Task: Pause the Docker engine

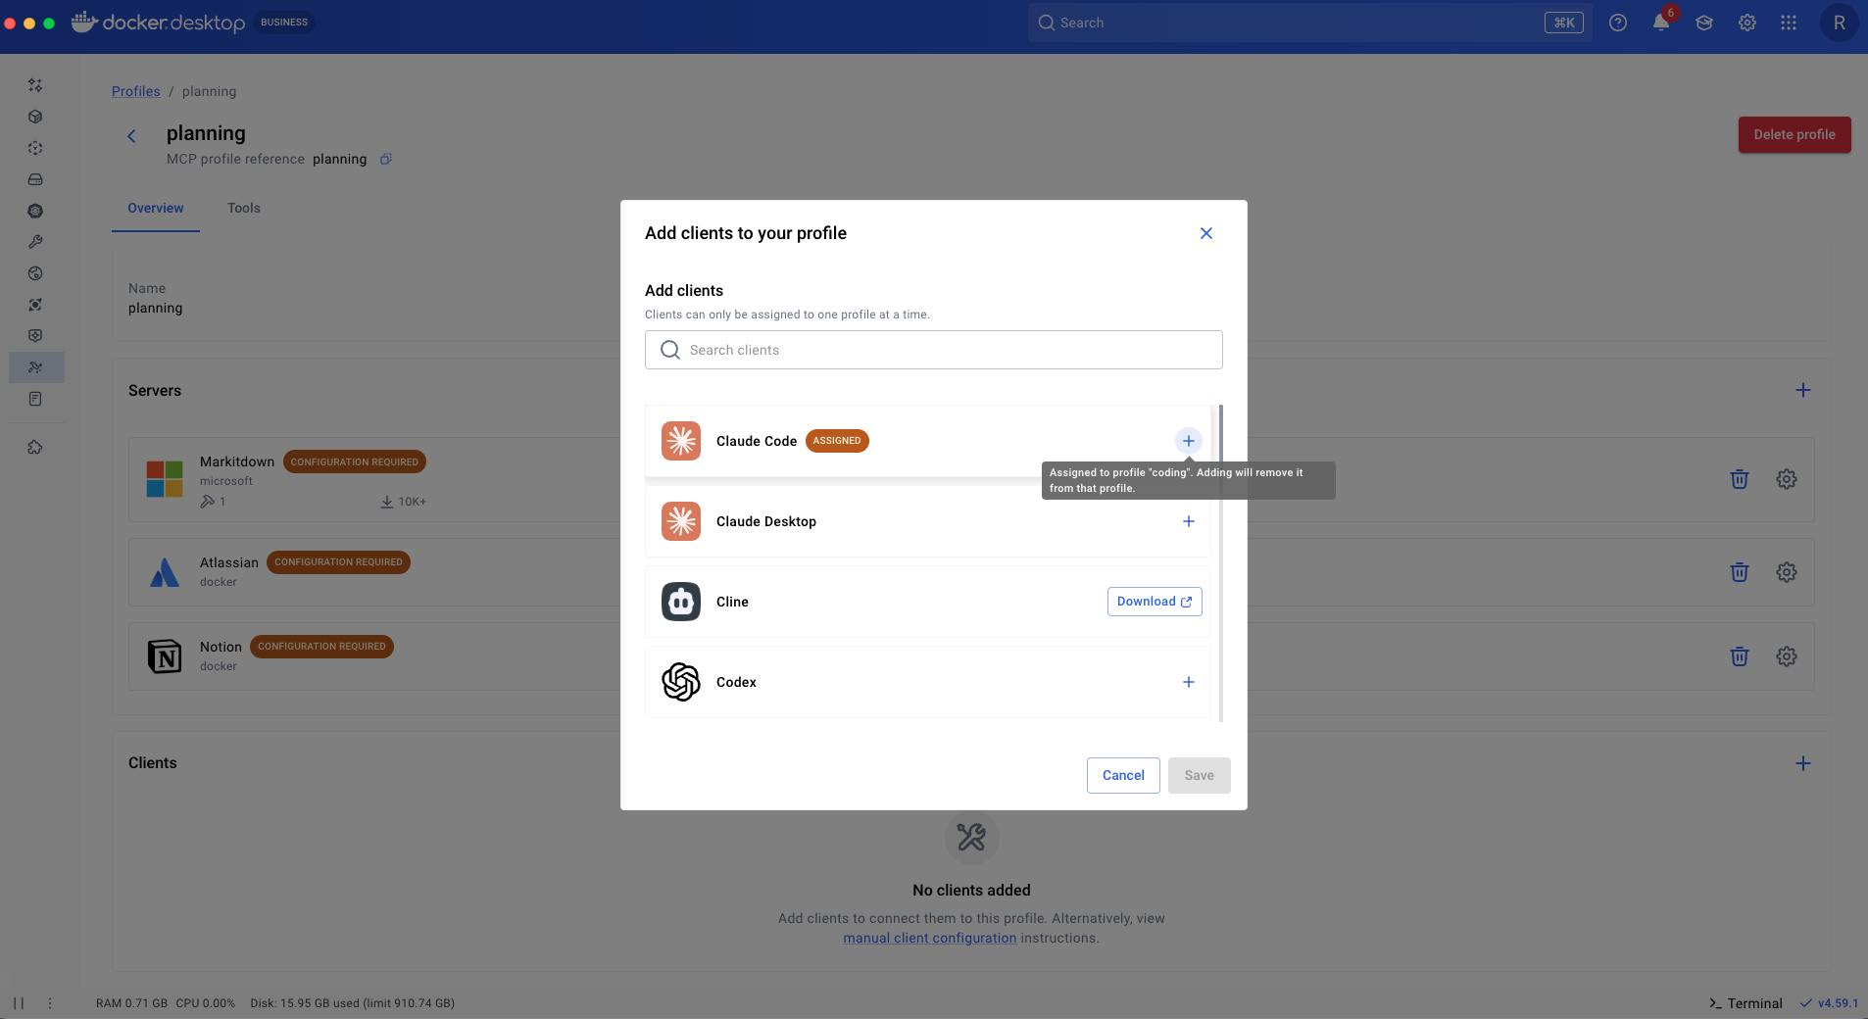Action: point(19,1003)
